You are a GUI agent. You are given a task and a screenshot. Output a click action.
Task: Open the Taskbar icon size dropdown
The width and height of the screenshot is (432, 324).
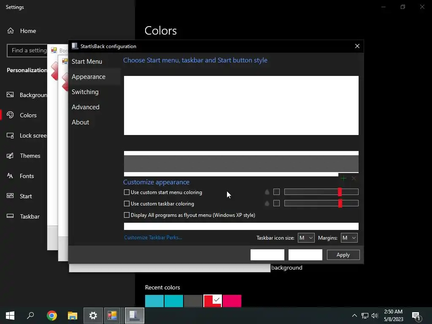click(x=306, y=238)
